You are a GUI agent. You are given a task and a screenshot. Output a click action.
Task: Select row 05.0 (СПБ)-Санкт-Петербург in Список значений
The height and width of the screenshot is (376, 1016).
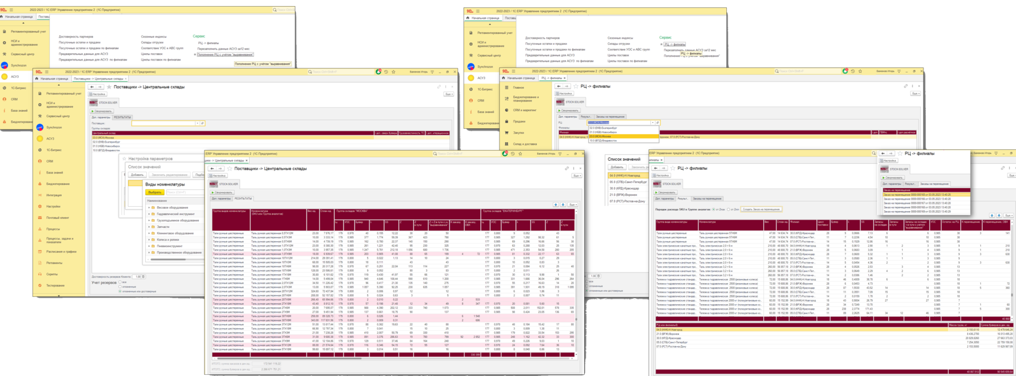click(627, 182)
